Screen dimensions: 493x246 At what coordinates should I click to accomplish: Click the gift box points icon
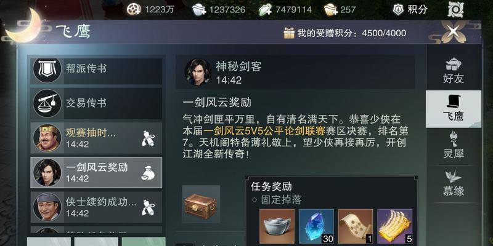tap(289, 33)
